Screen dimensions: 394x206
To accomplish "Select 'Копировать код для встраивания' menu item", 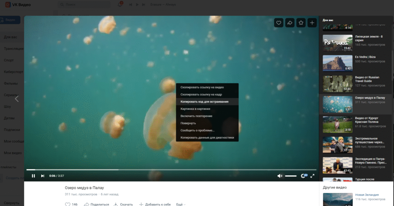I will [204, 102].
